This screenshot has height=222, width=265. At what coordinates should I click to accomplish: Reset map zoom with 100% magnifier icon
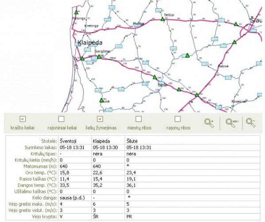[x=232, y=123]
